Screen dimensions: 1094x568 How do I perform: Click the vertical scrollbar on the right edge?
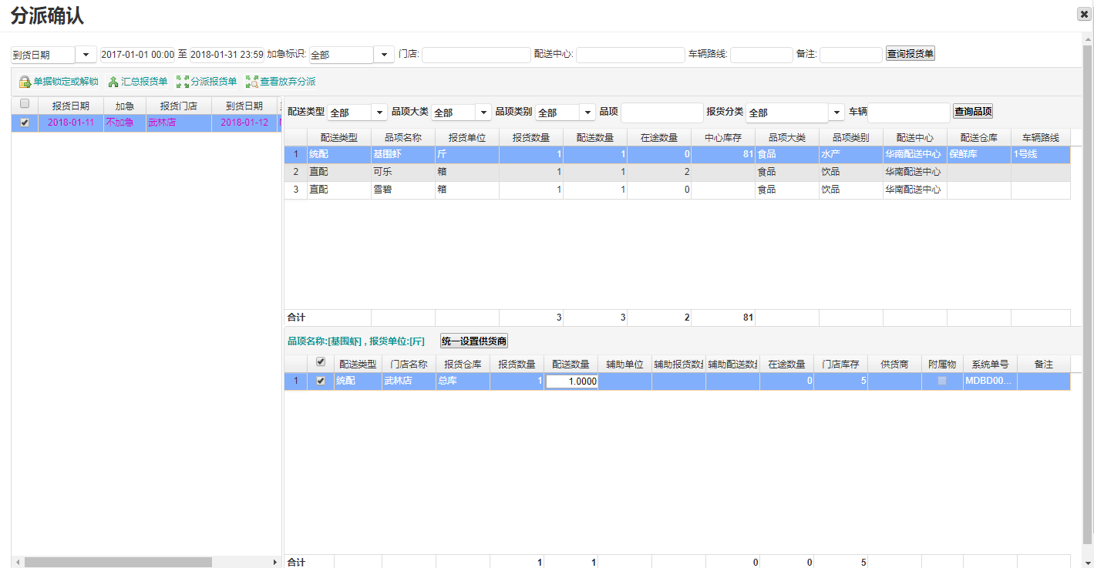click(1088, 293)
